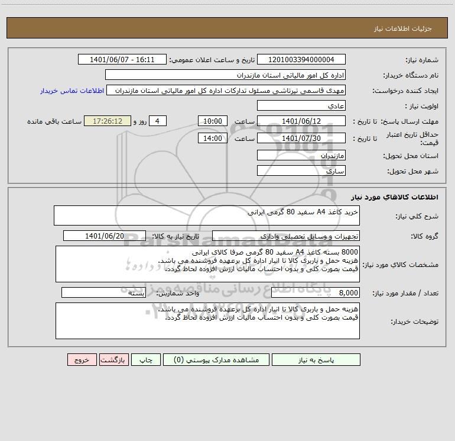Click the خروج exit button

(82, 359)
